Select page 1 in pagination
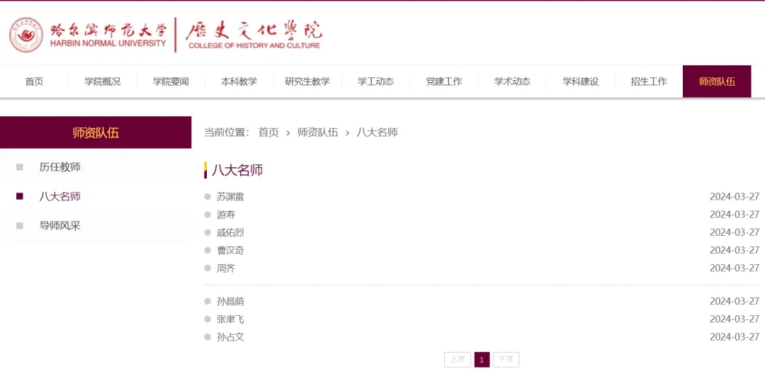The width and height of the screenshot is (765, 376). point(482,360)
